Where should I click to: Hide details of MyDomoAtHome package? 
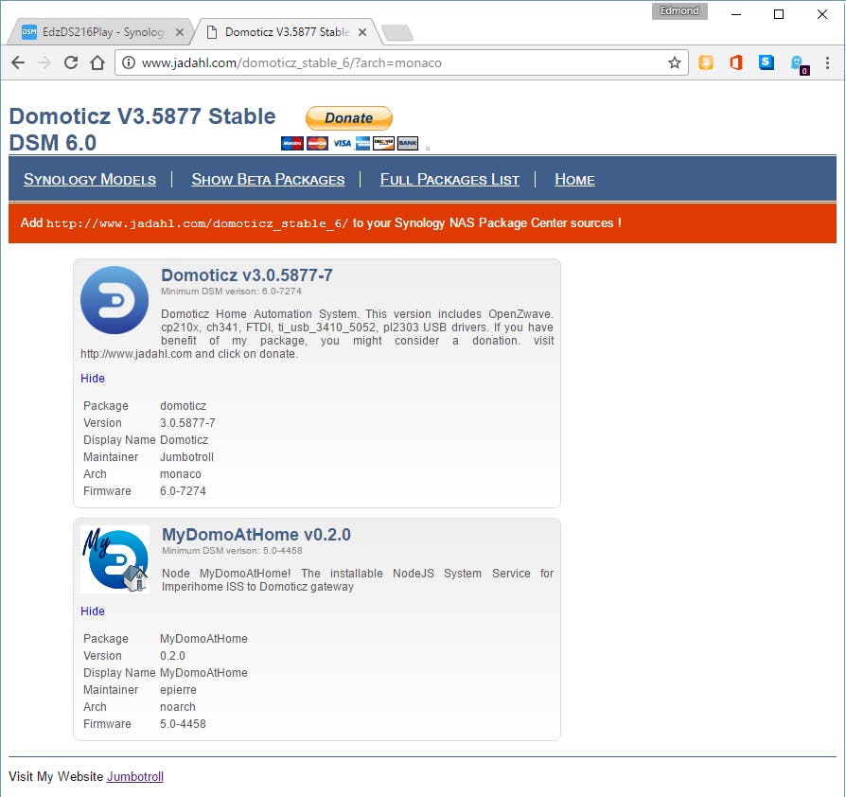coord(92,611)
